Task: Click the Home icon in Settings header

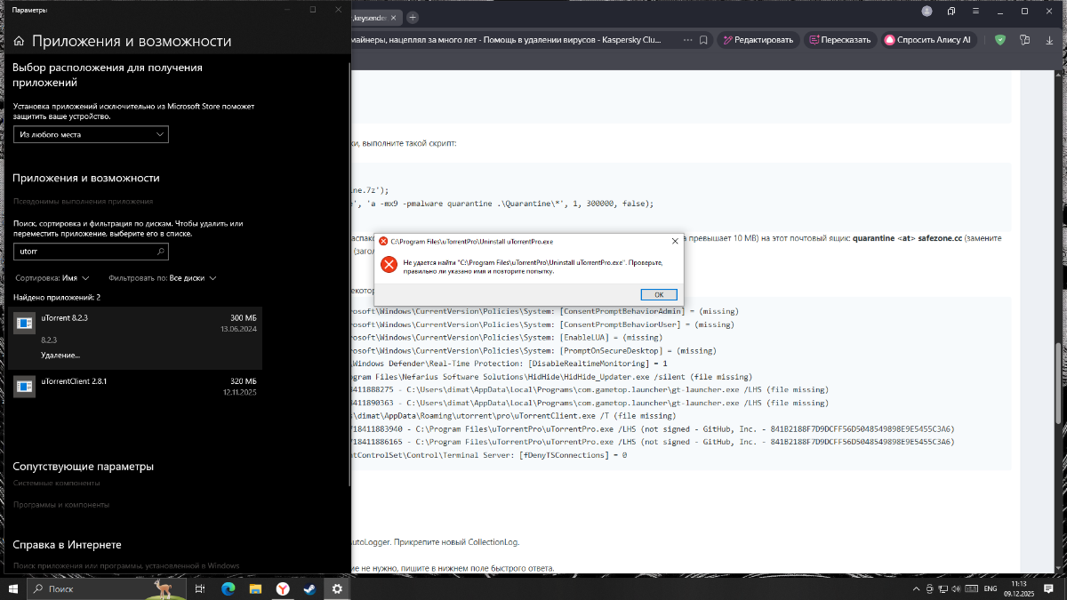Action: pos(20,41)
